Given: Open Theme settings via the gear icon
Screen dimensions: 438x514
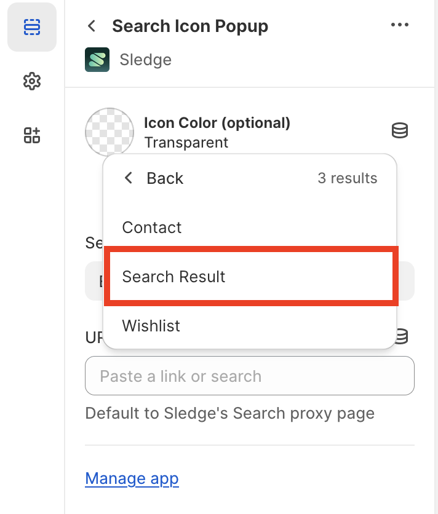Looking at the screenshot, I should 31,81.
